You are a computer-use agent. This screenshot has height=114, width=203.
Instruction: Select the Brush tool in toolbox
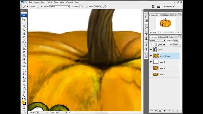(x=24, y=45)
